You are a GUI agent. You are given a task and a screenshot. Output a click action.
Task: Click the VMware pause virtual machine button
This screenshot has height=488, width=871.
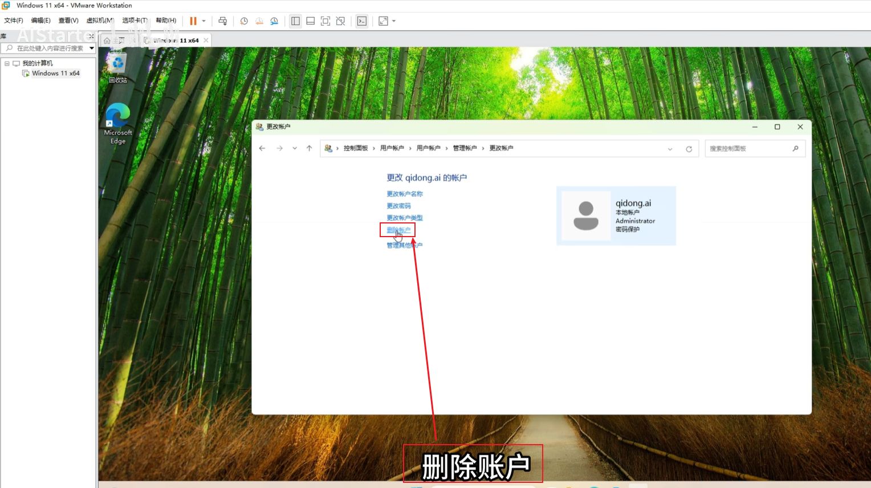coord(193,21)
